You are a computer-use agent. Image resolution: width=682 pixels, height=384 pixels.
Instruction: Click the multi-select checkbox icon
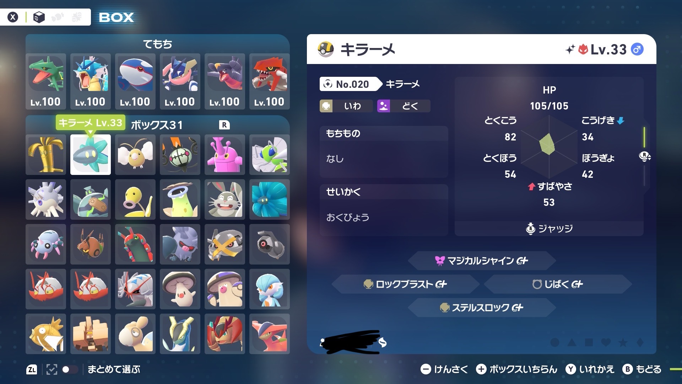(52, 369)
